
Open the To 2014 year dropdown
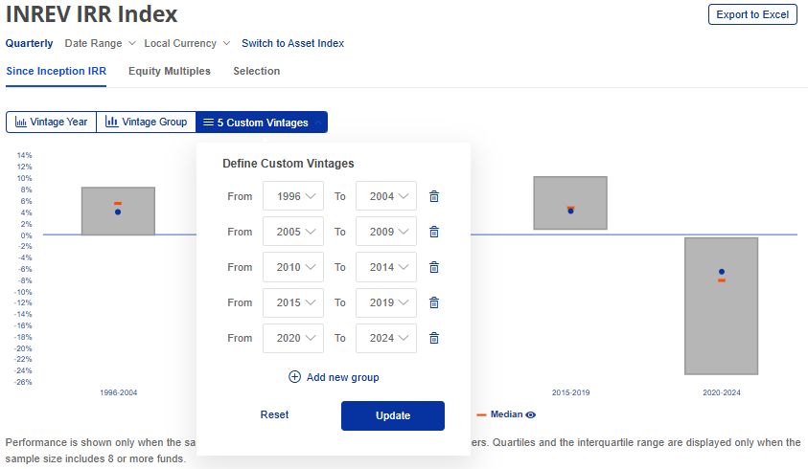coord(386,267)
